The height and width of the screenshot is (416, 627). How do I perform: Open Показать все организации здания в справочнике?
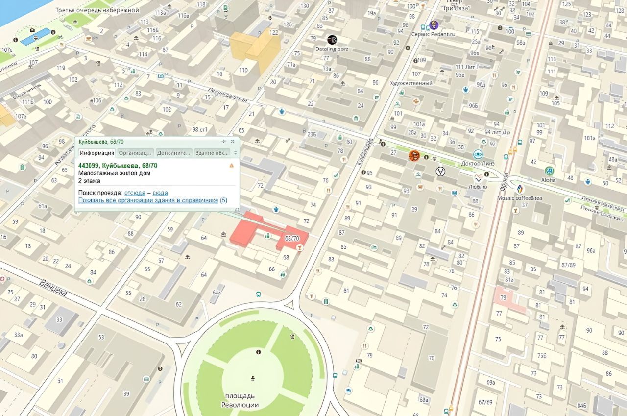[x=148, y=200]
